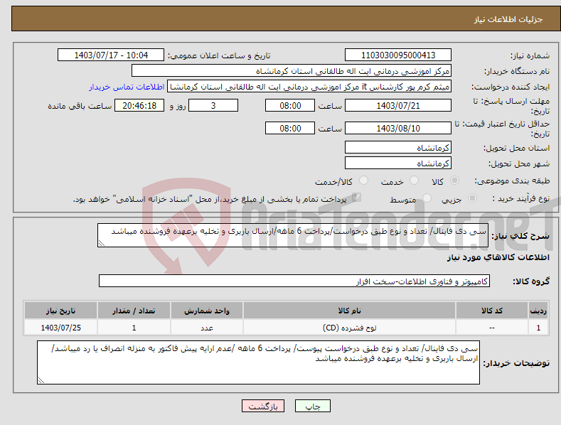Click the جزئیات اطلاعات نیاز header title
The height and width of the screenshot is (425, 561).
(x=508, y=19)
